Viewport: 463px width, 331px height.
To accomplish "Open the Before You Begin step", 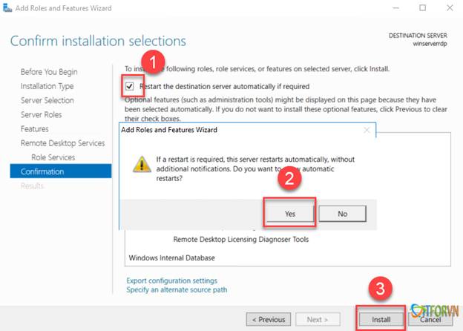I will tap(49, 72).
